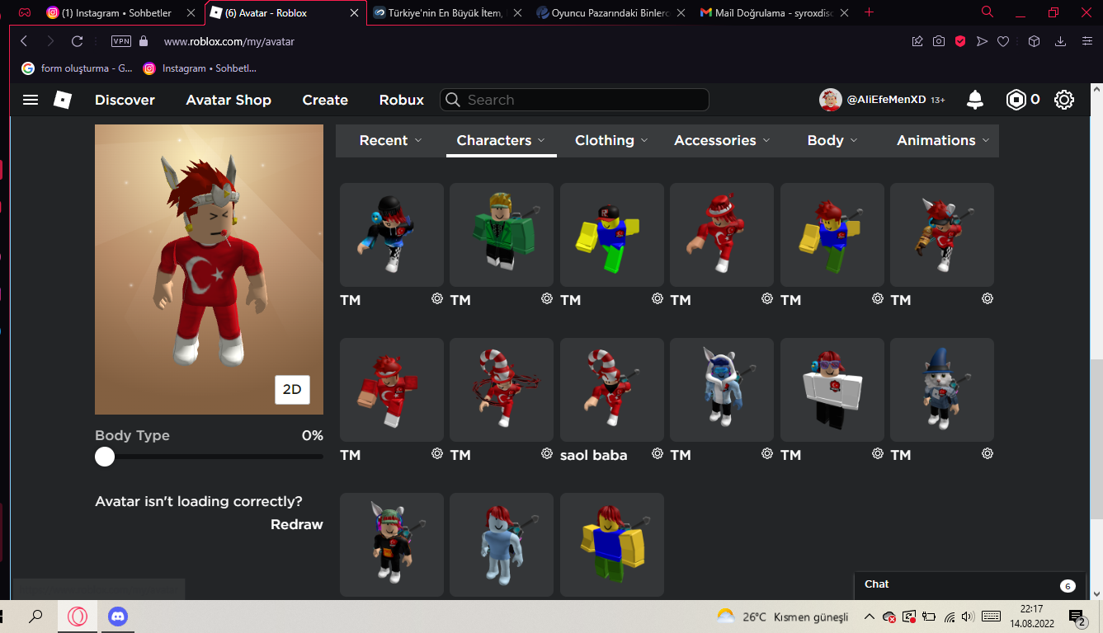
Task: Switch avatar preview to 2D
Action: [292, 390]
